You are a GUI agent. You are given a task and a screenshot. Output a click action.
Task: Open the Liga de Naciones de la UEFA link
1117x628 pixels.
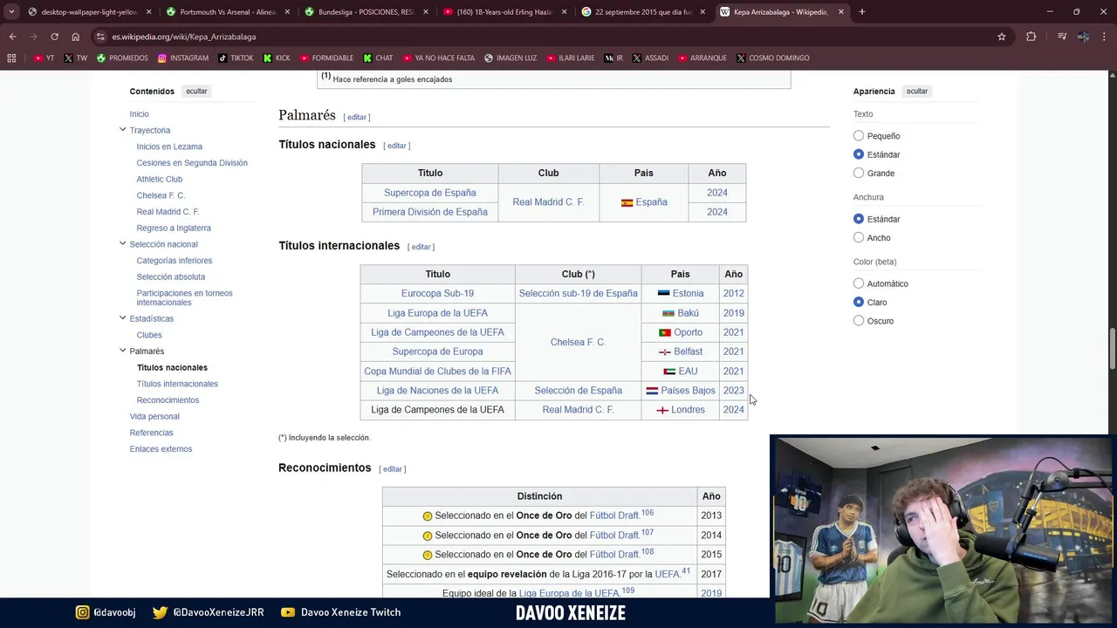[437, 391]
